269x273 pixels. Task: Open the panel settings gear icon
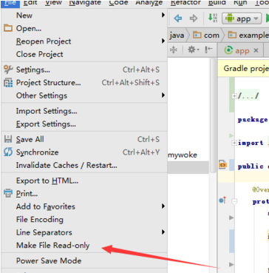tap(194, 50)
